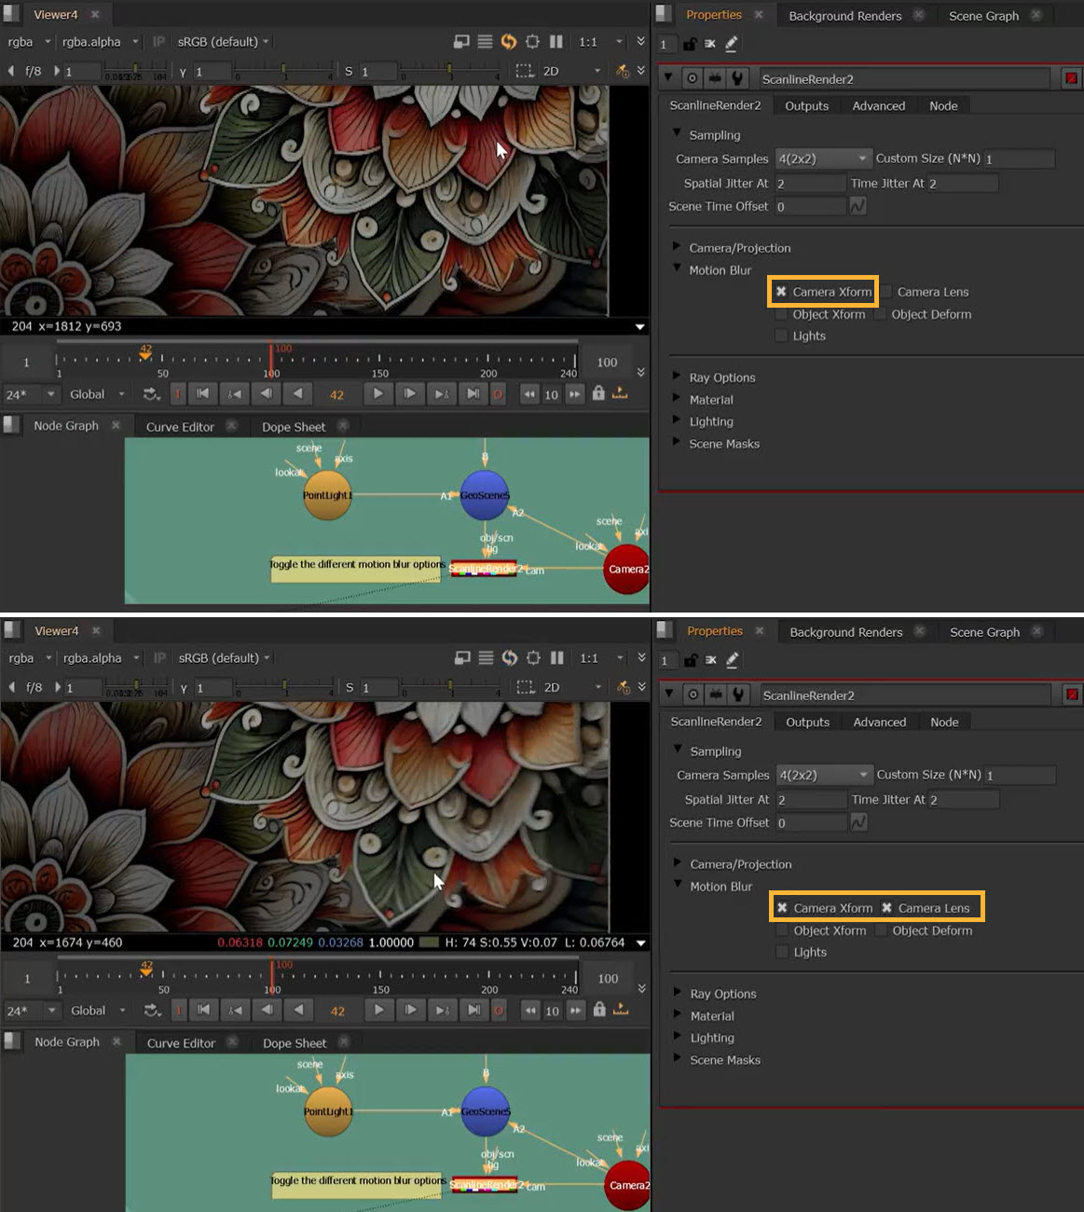Image resolution: width=1084 pixels, height=1212 pixels.
Task: Enable Camera Lens checkbox in upper screenshot
Action: click(886, 292)
